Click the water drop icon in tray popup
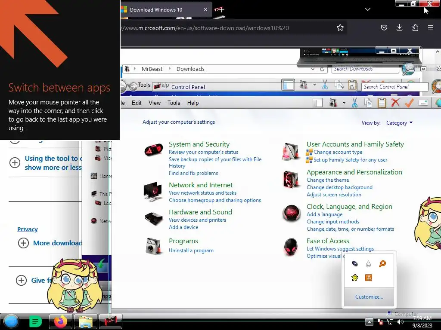Viewport: 441px width, 330px height. click(369, 264)
